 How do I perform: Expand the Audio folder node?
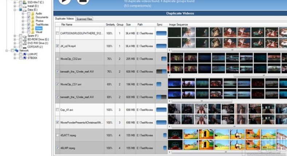point(23,13)
